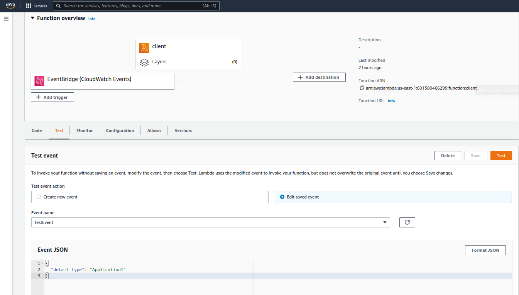Click the "2 hours ago" last modified value
This screenshot has height=295, width=519.
pyautogui.click(x=370, y=68)
